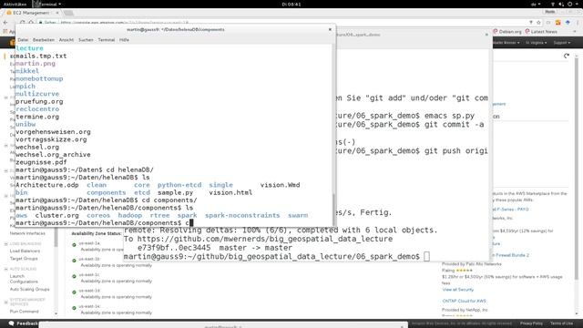Click the volume icon in the system tray
The height and width of the screenshot is (328, 583).
click(561, 4)
